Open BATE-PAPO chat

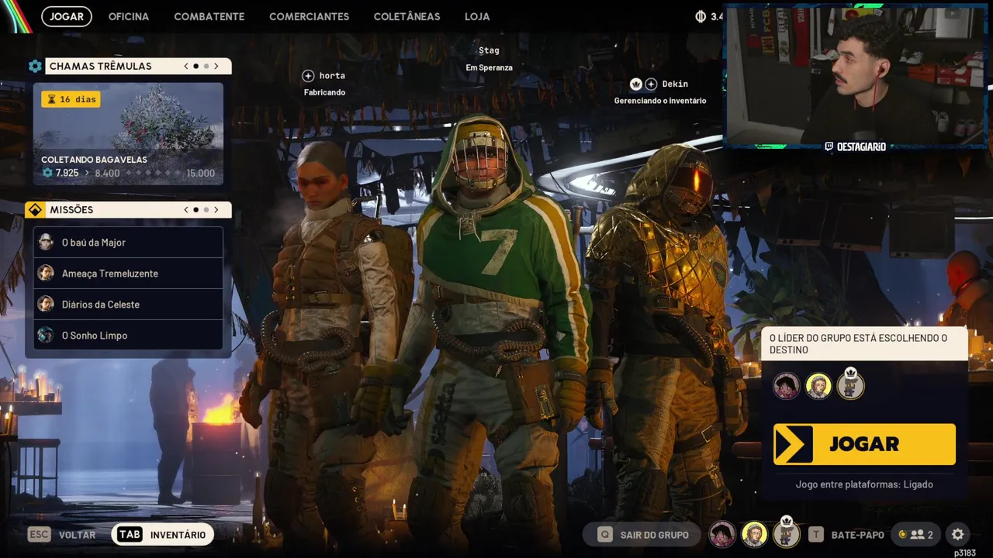[846, 534]
